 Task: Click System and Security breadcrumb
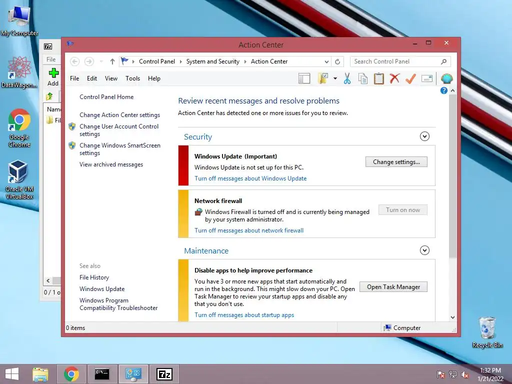(x=213, y=61)
